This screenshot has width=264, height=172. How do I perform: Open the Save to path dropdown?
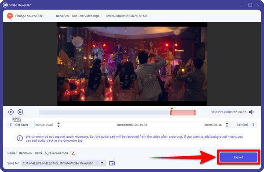pyautogui.click(x=102, y=163)
